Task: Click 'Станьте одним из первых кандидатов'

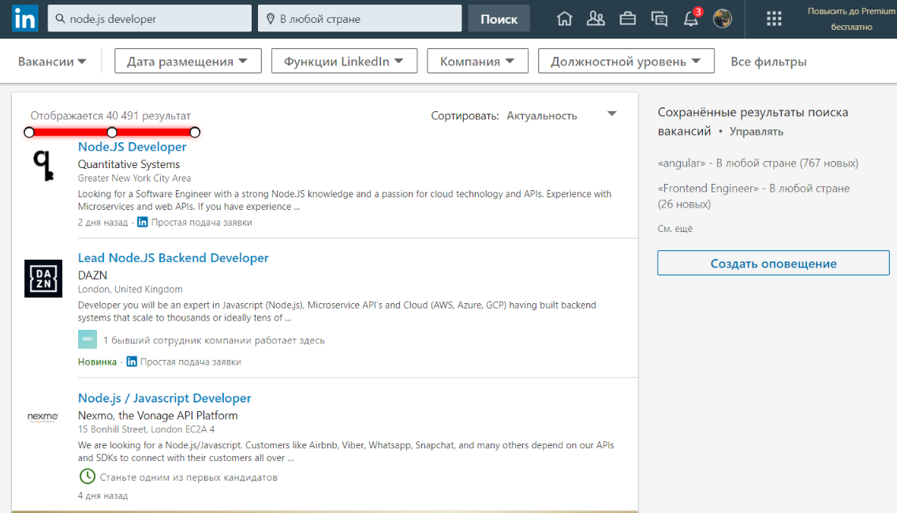Action: pos(189,477)
